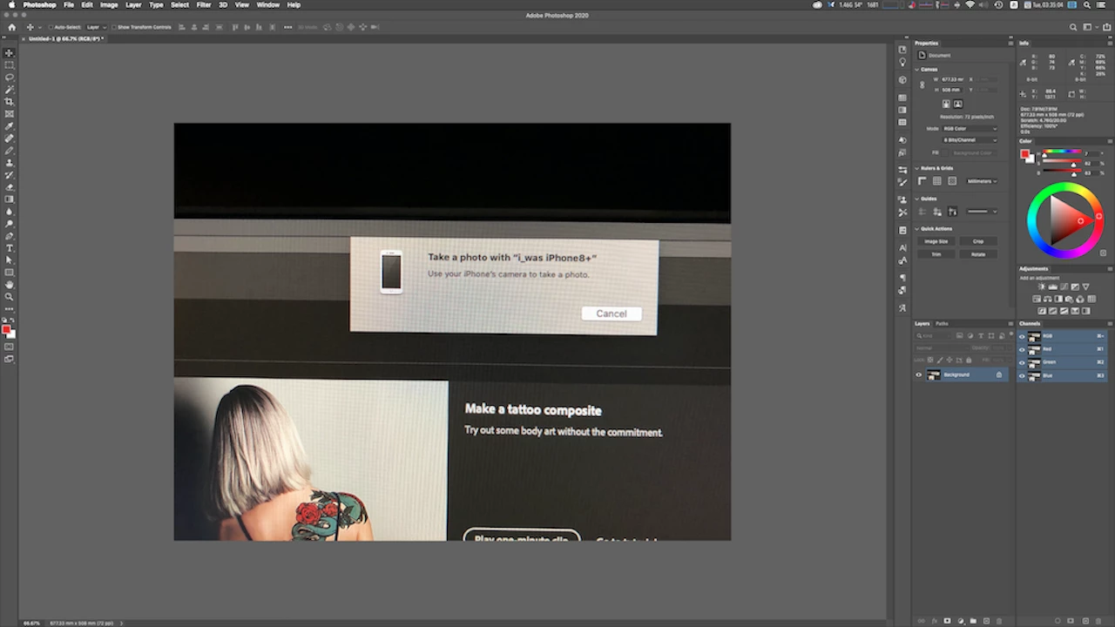The image size is (1115, 627).
Task: Select the Gradient tool
Action: coord(10,199)
